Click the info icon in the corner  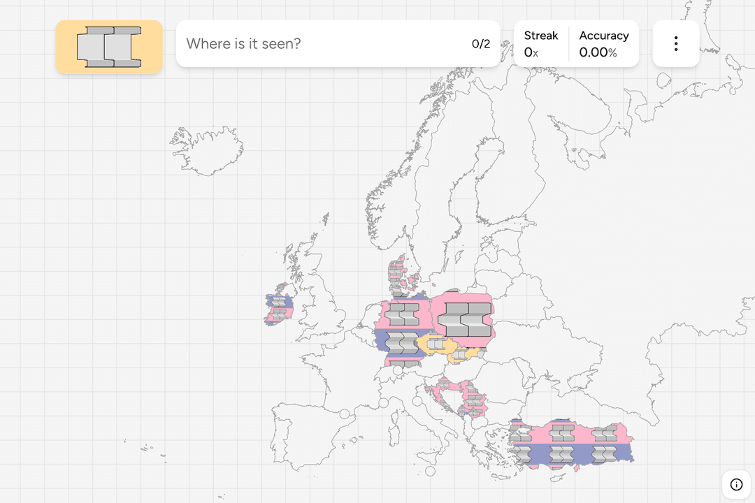pos(735,484)
